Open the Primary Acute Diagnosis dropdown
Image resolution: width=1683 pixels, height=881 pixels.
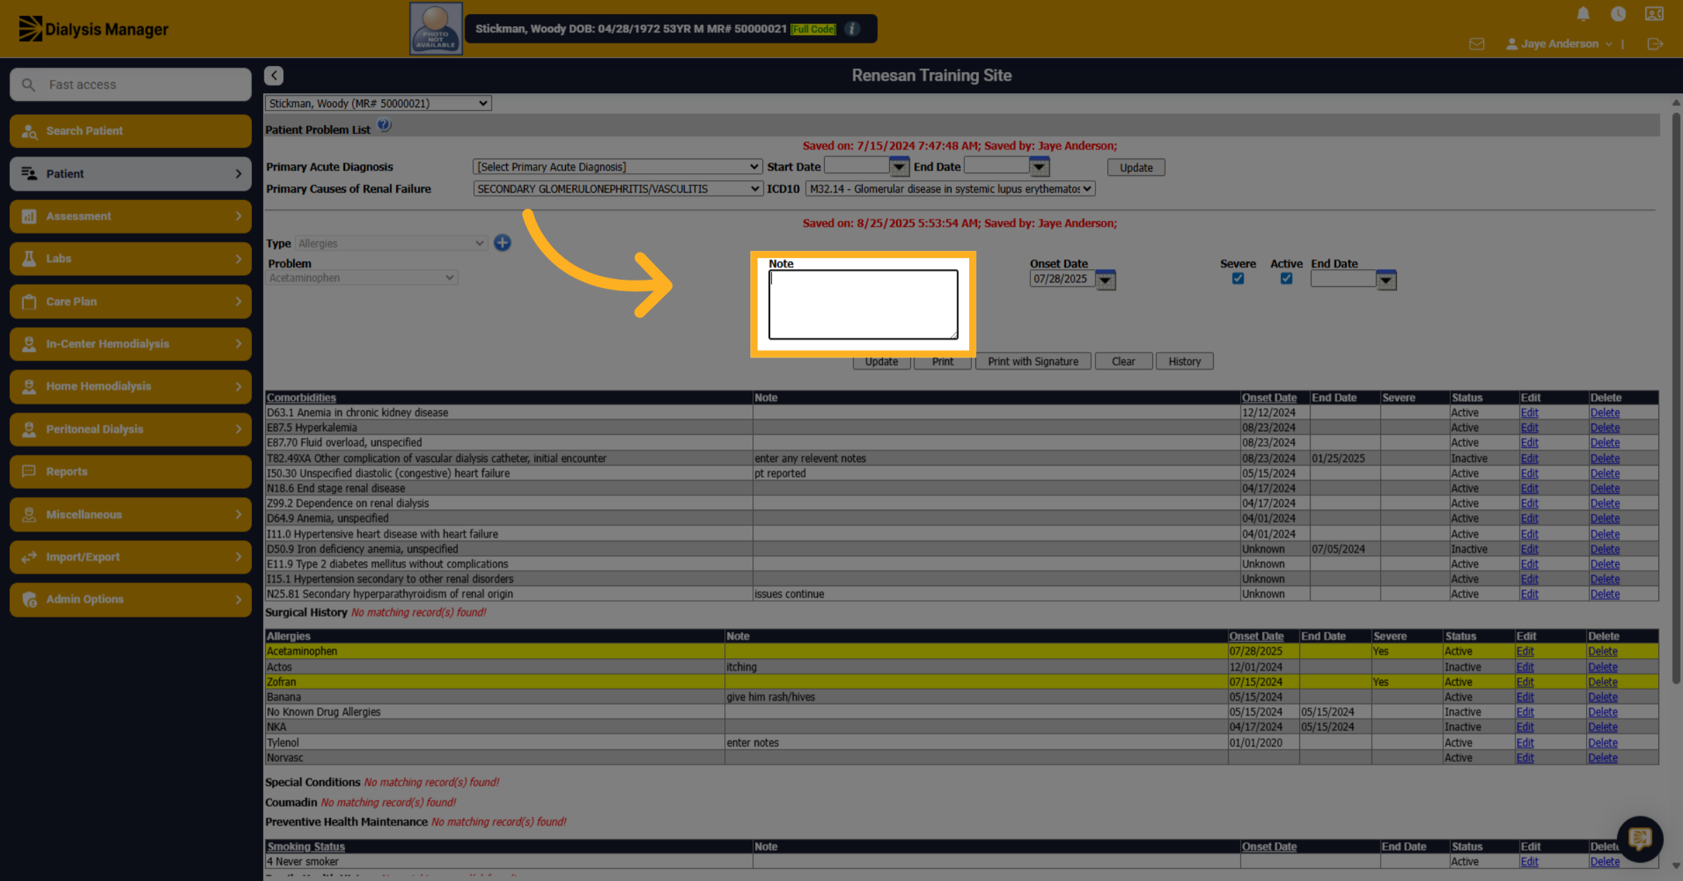pyautogui.click(x=617, y=167)
